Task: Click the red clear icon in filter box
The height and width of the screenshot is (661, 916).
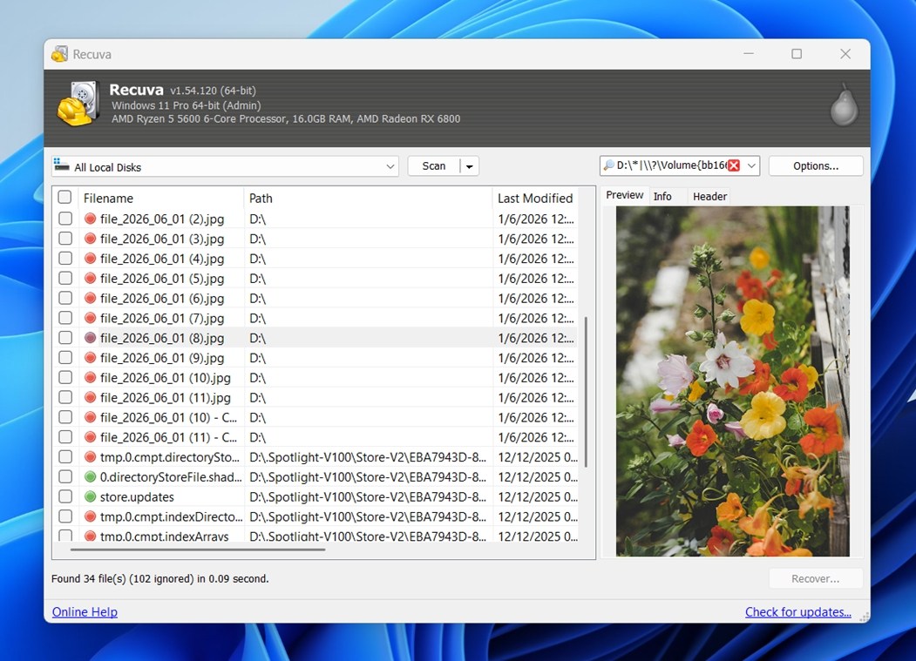Action: click(x=734, y=165)
